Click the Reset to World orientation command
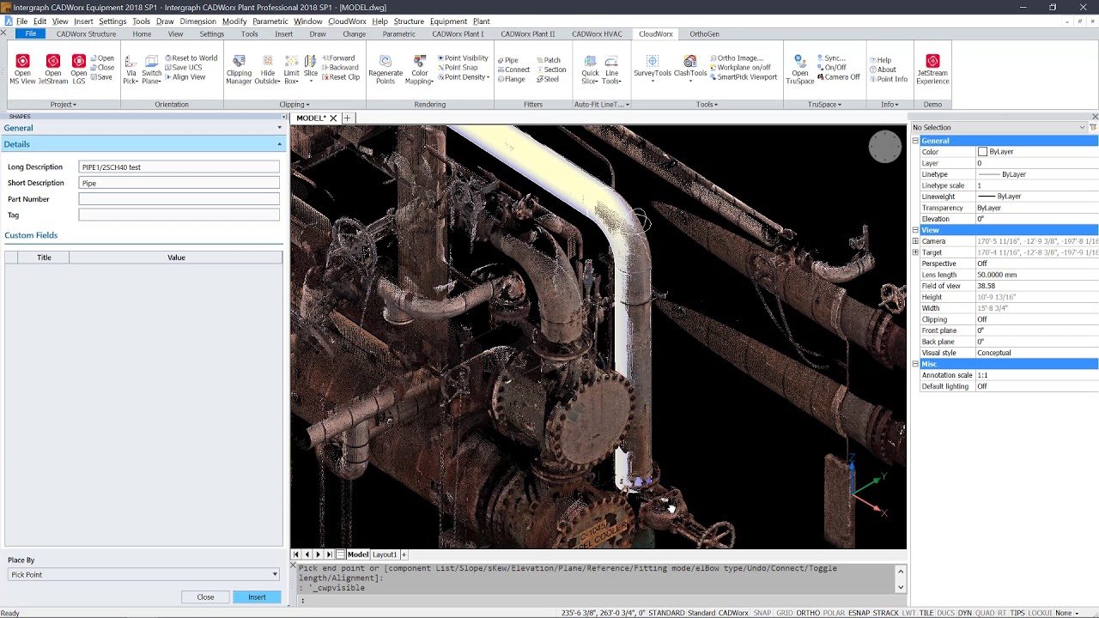The image size is (1099, 618). (x=191, y=58)
